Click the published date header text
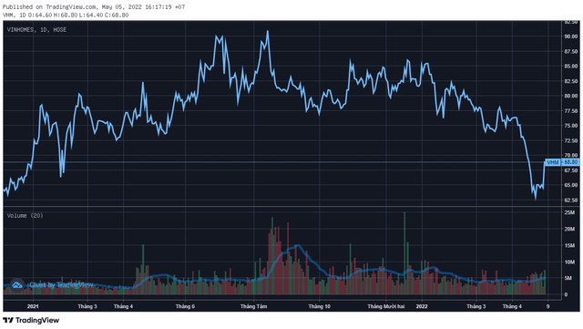The height and width of the screenshot is (329, 583). [x=94, y=6]
